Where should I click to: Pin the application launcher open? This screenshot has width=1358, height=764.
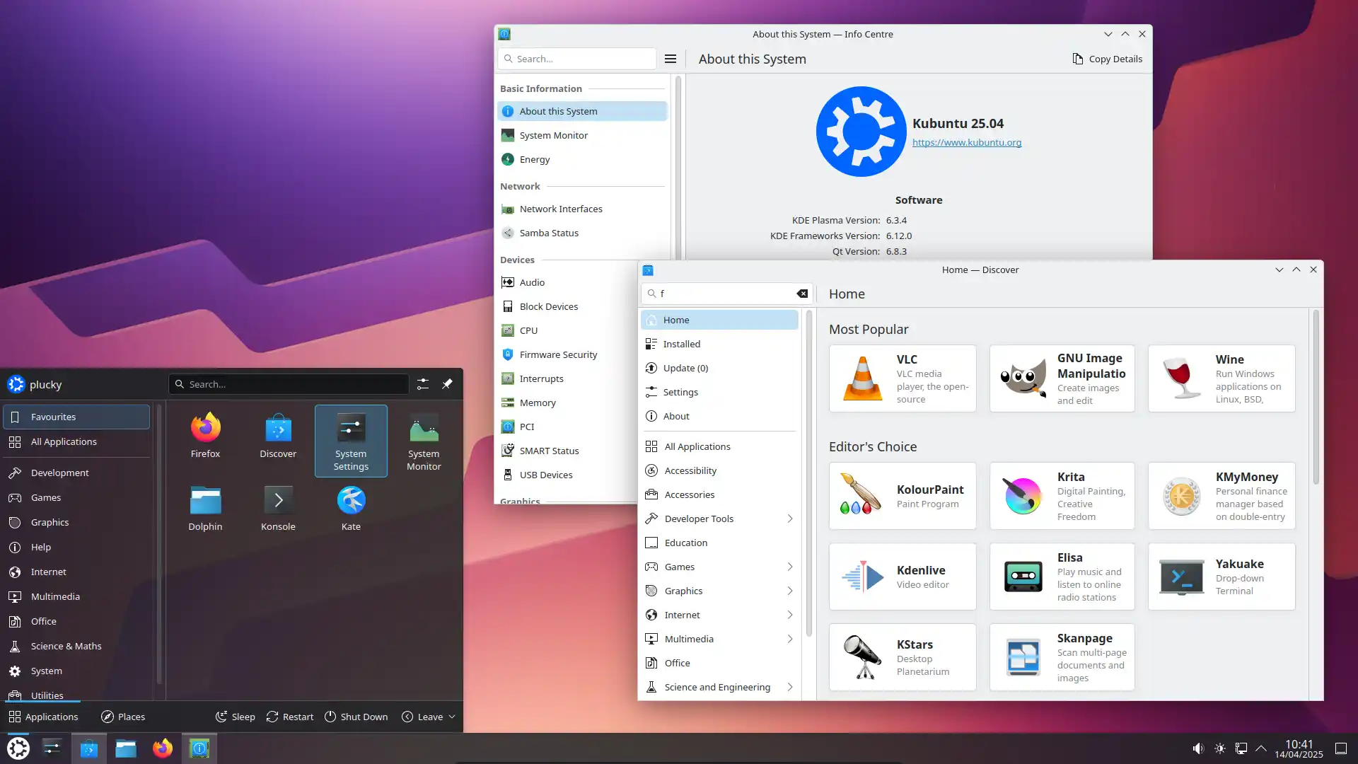pyautogui.click(x=446, y=383)
